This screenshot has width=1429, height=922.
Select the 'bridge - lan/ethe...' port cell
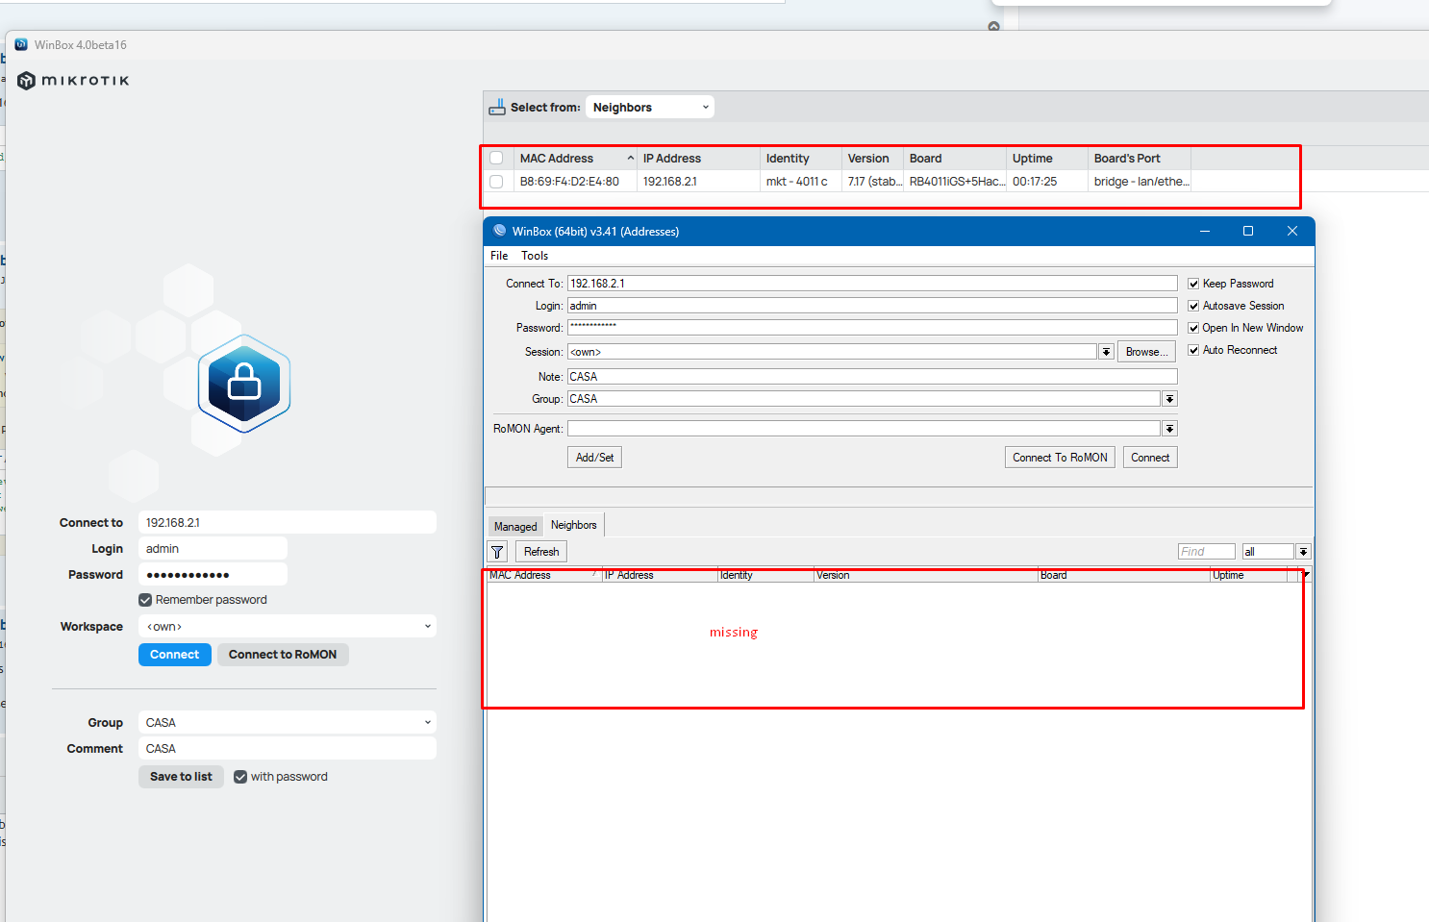point(1140,181)
